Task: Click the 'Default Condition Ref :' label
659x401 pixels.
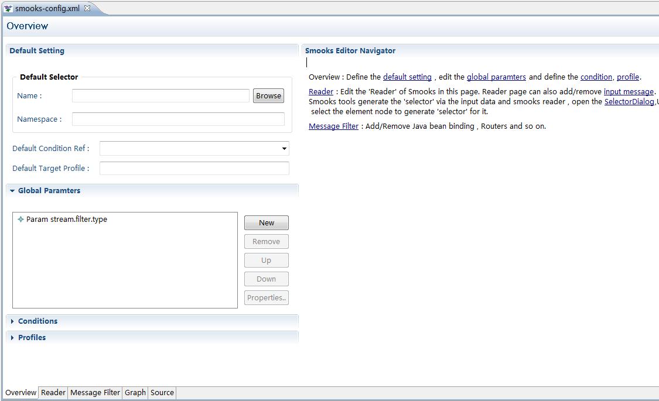Action: coord(51,148)
